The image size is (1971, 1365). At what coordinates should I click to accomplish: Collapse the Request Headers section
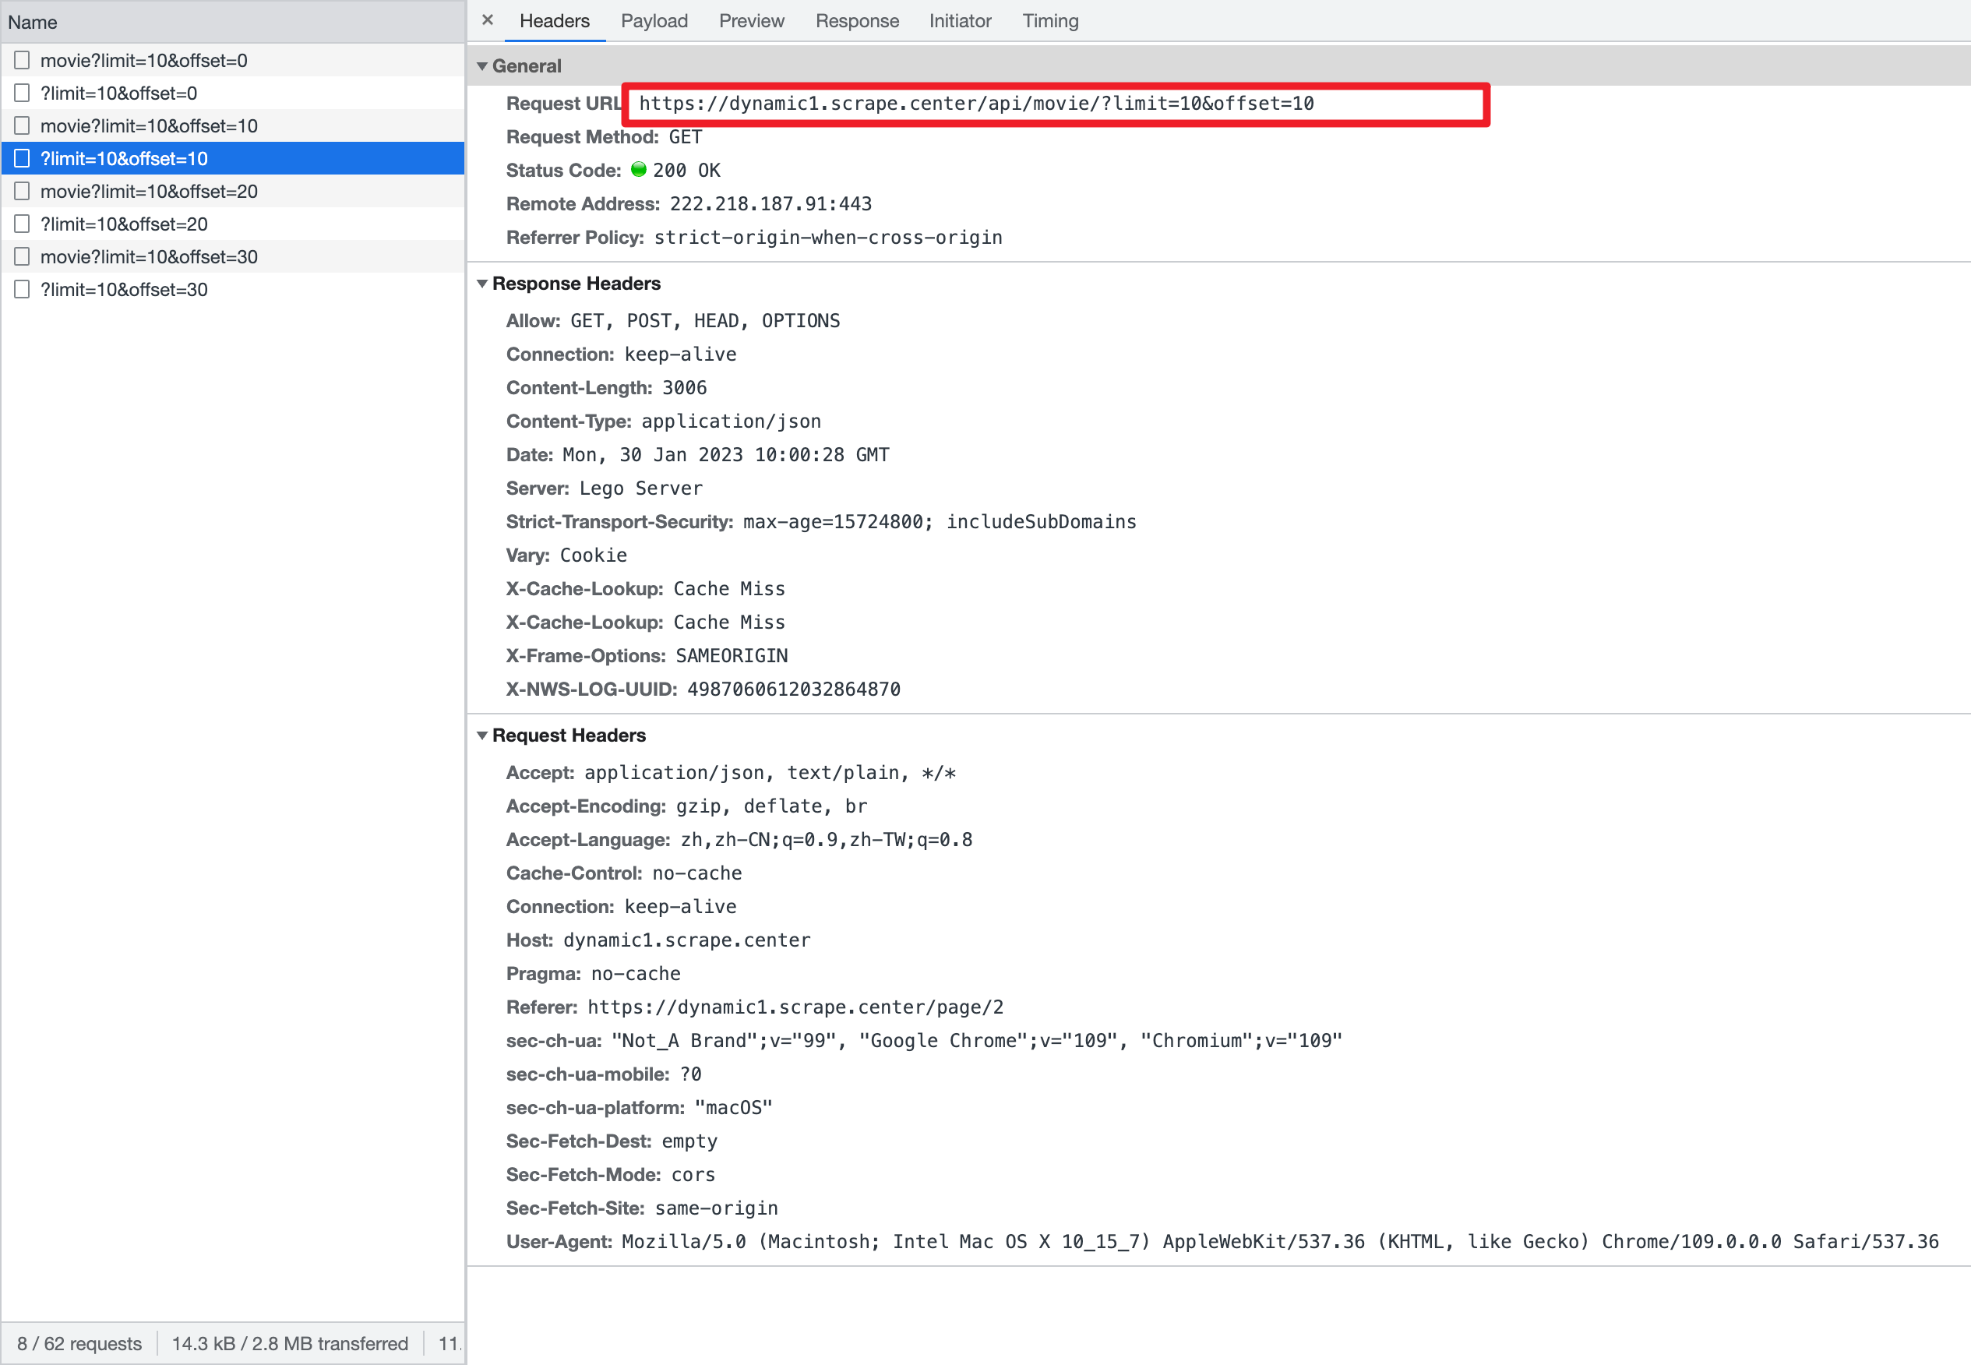click(482, 735)
